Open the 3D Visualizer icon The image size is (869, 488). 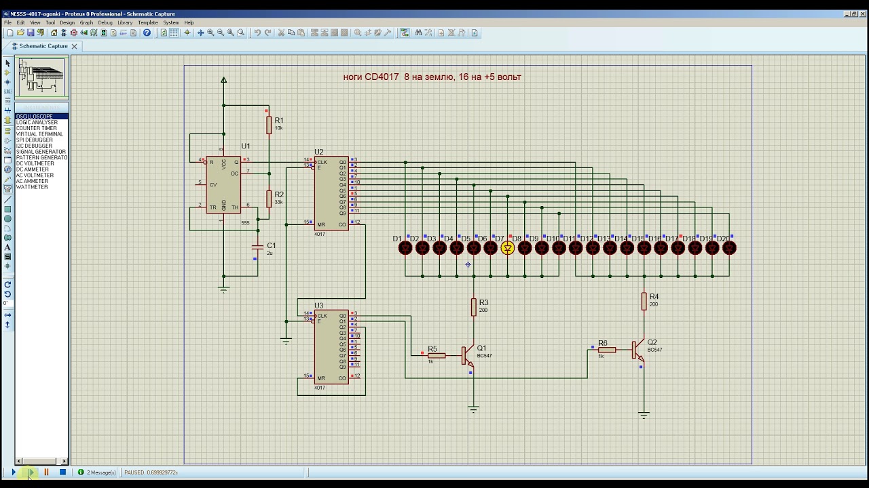[84, 33]
